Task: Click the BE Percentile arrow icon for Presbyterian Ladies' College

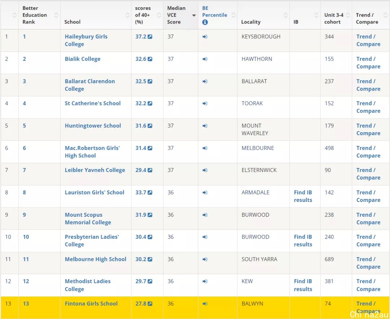Action: click(x=205, y=237)
